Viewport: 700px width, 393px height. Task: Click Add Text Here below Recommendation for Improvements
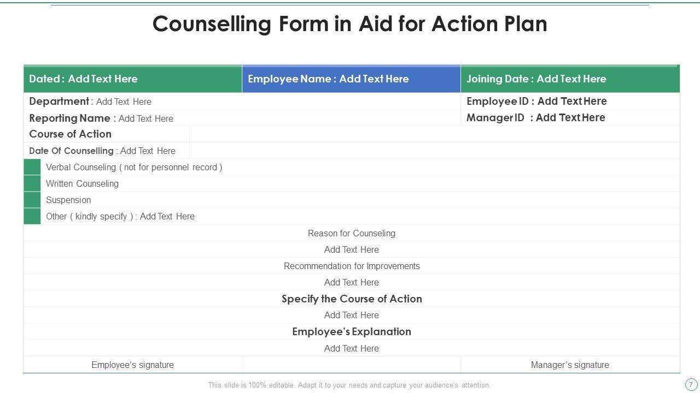(351, 282)
